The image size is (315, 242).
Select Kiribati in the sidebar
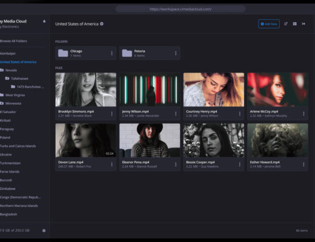coord(5,120)
